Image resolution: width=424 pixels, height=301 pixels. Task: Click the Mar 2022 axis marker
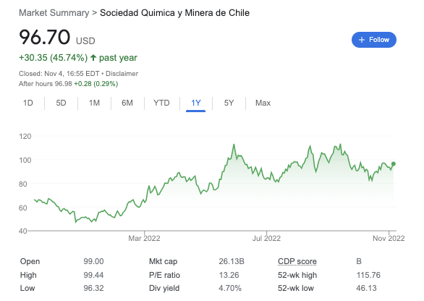(144, 238)
